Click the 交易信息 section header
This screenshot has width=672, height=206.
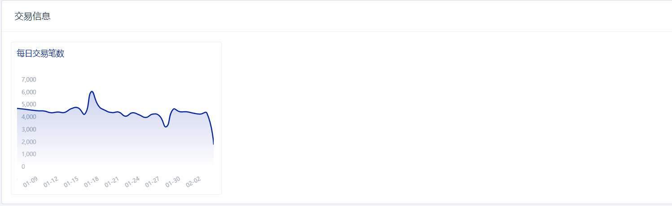(32, 17)
